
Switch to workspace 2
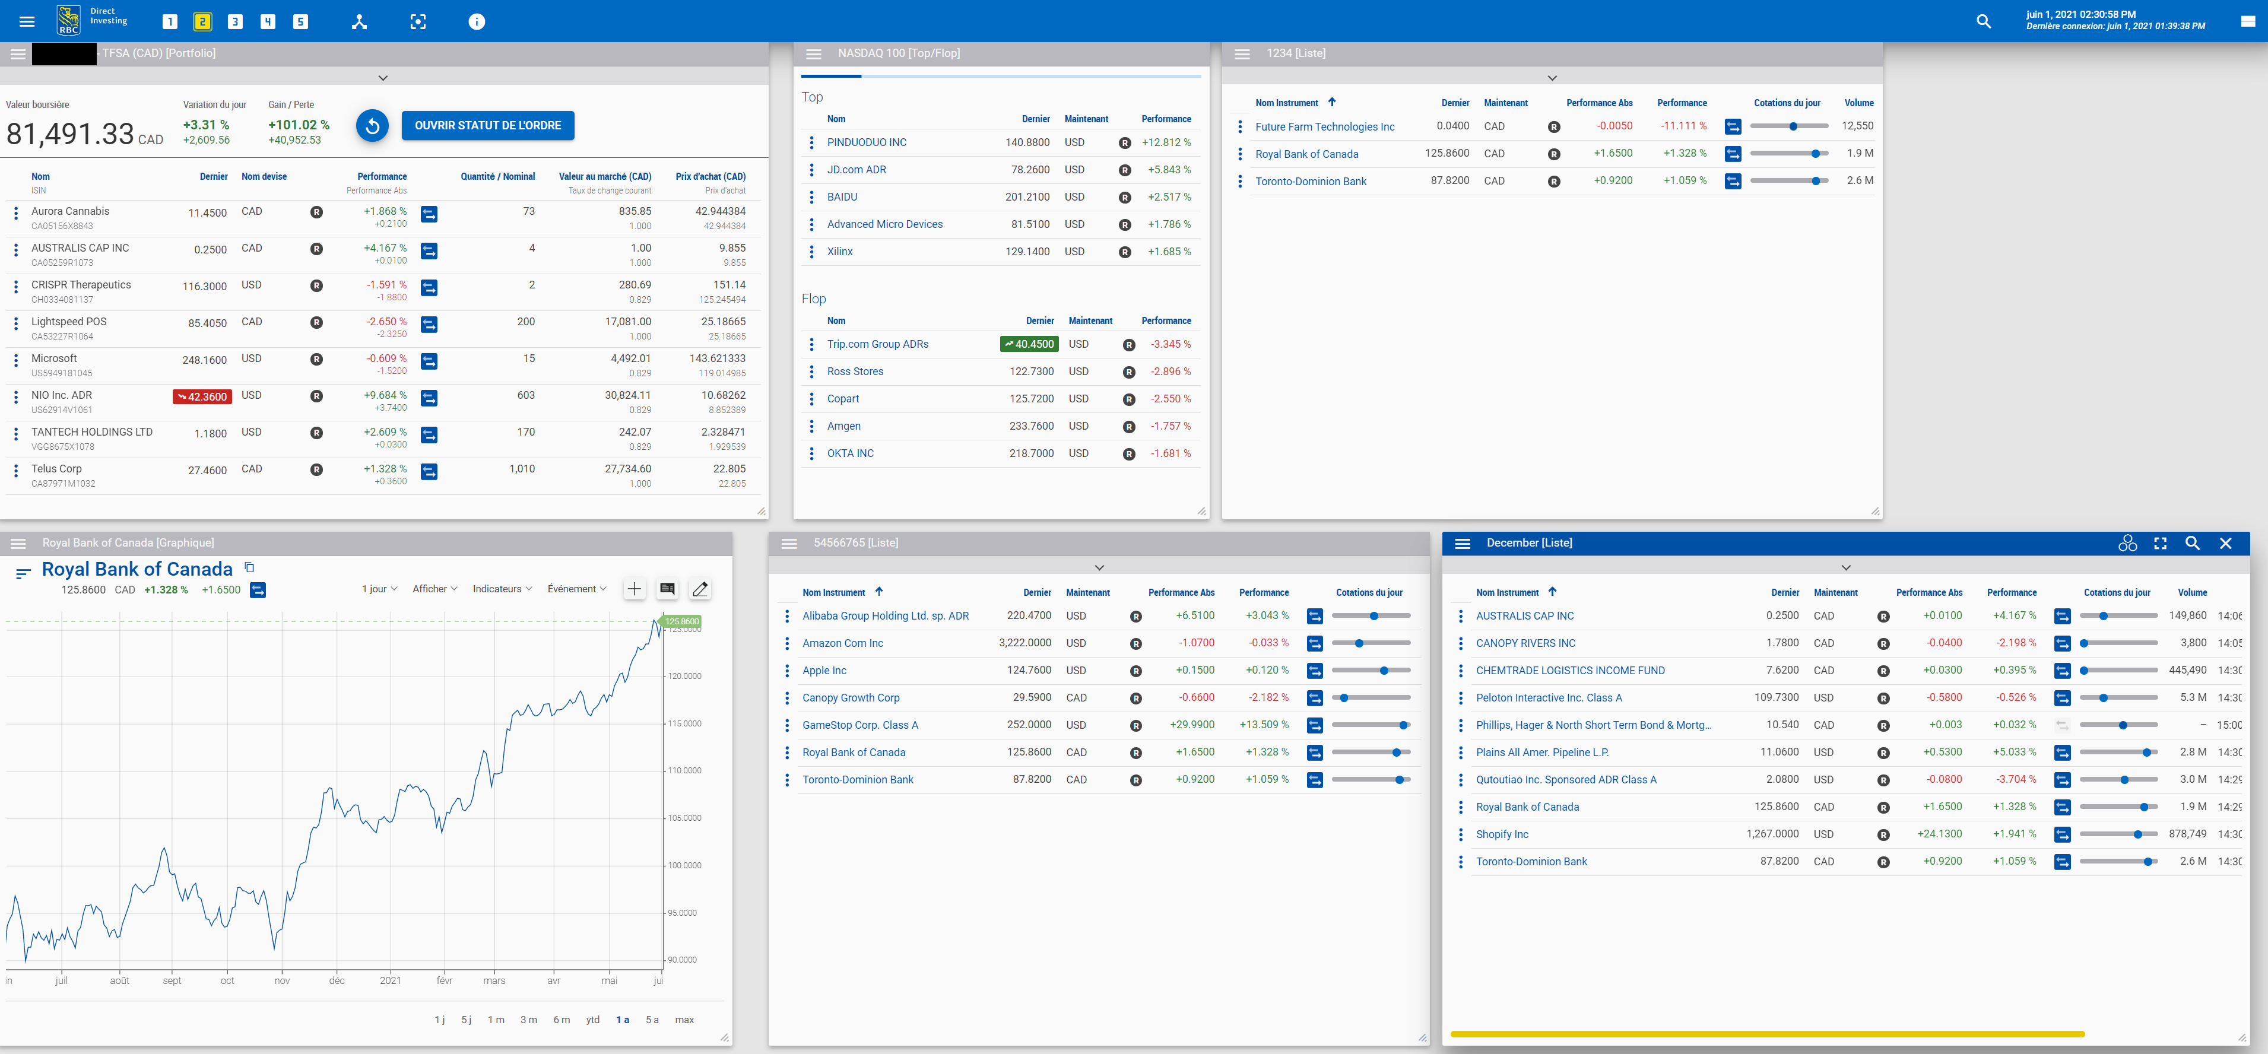click(x=202, y=21)
